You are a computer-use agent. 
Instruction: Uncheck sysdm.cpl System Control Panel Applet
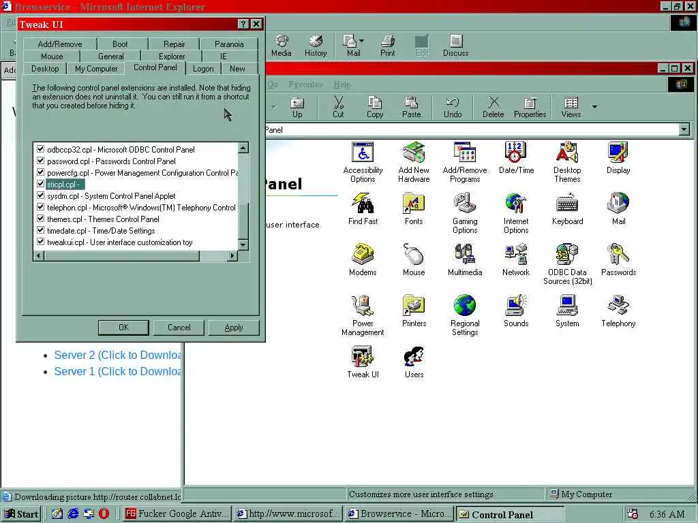[x=40, y=195]
